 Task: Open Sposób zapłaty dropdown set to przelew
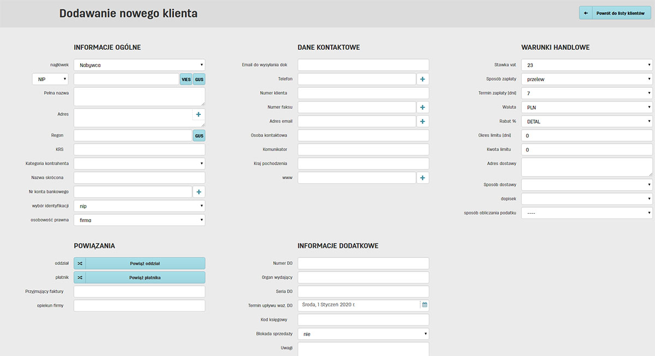[587, 79]
